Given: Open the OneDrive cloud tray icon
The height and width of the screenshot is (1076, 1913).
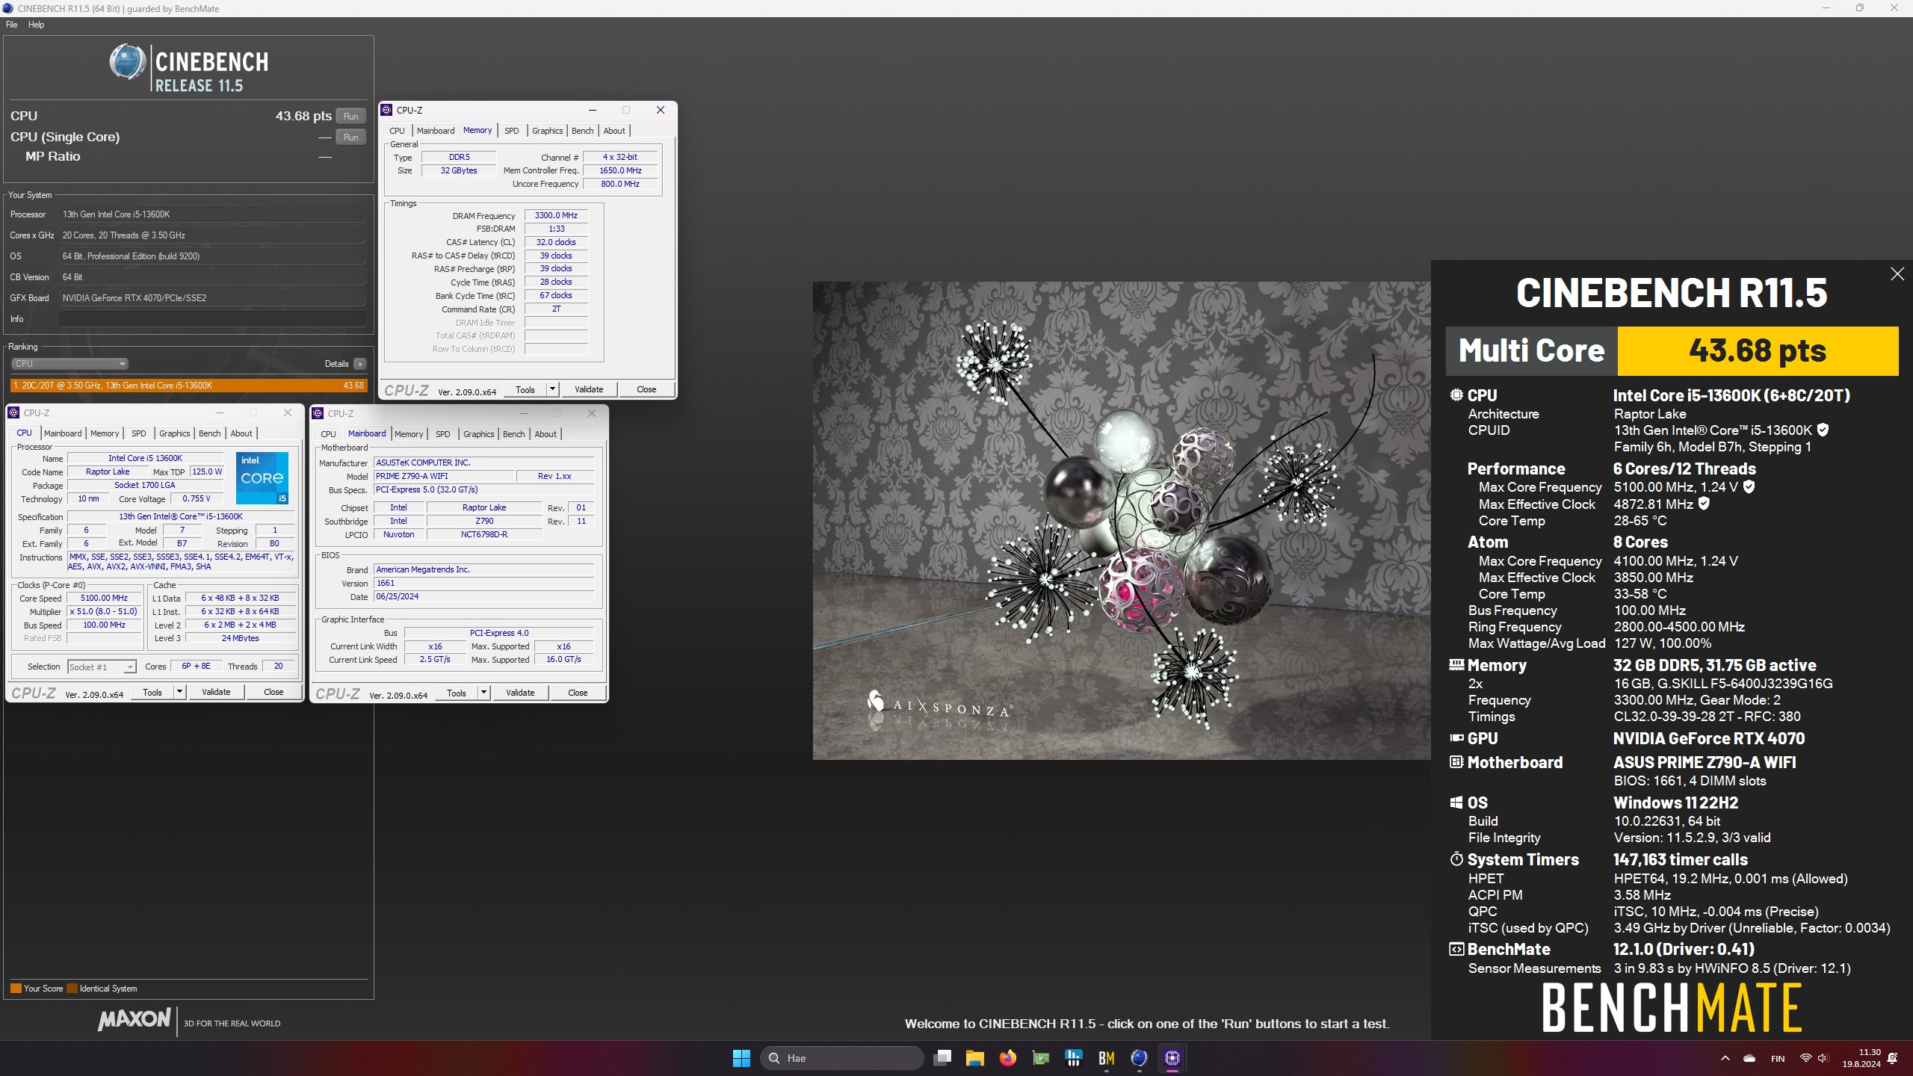Looking at the screenshot, I should click(1749, 1058).
